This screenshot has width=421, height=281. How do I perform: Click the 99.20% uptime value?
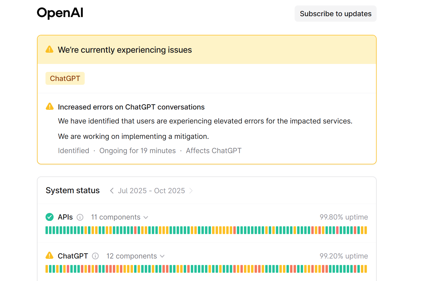pos(344,256)
